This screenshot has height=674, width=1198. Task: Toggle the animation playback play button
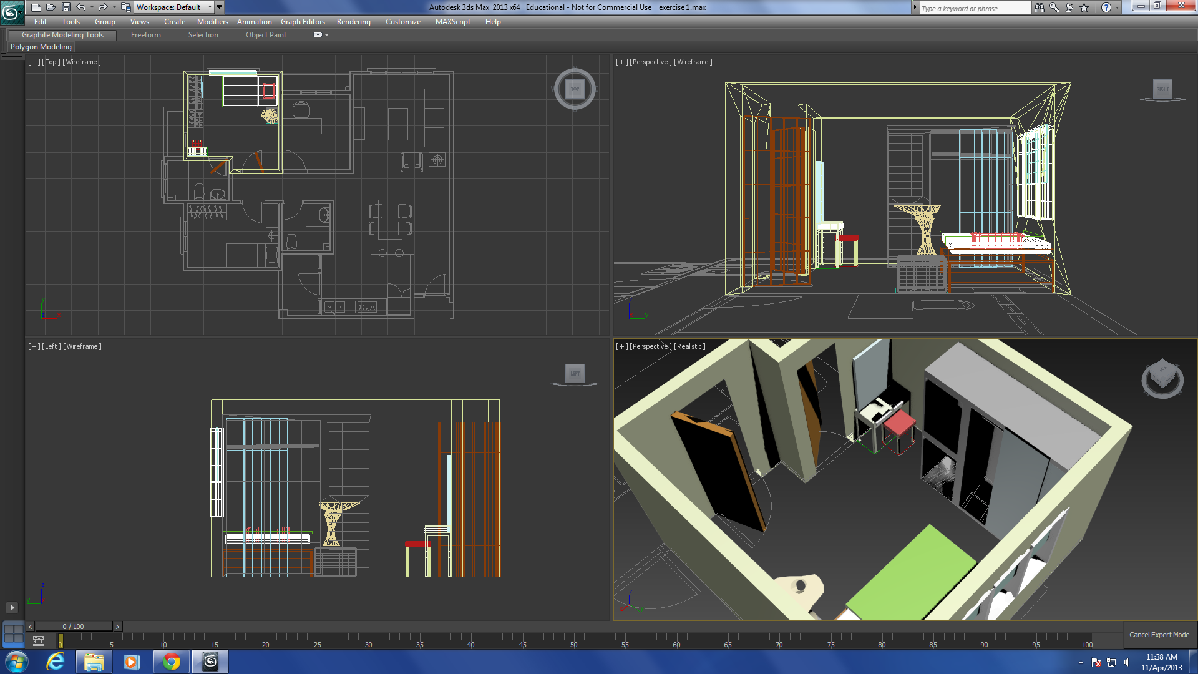(x=11, y=607)
